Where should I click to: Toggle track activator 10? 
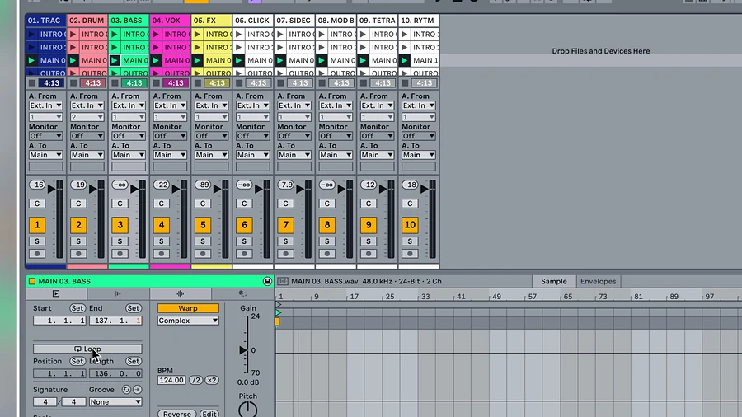[410, 225]
